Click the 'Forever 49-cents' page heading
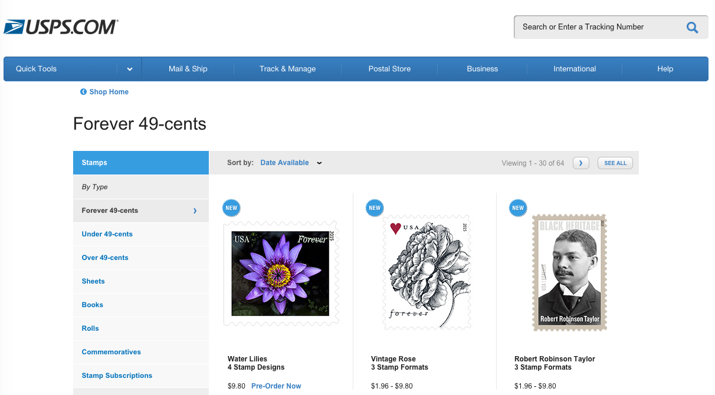Image resolution: width=715 pixels, height=395 pixels. (140, 124)
